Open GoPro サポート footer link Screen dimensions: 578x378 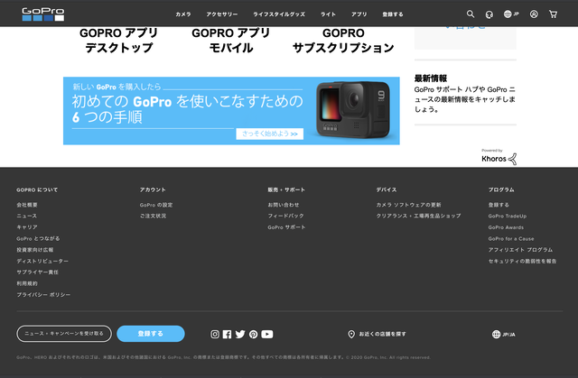286,227
